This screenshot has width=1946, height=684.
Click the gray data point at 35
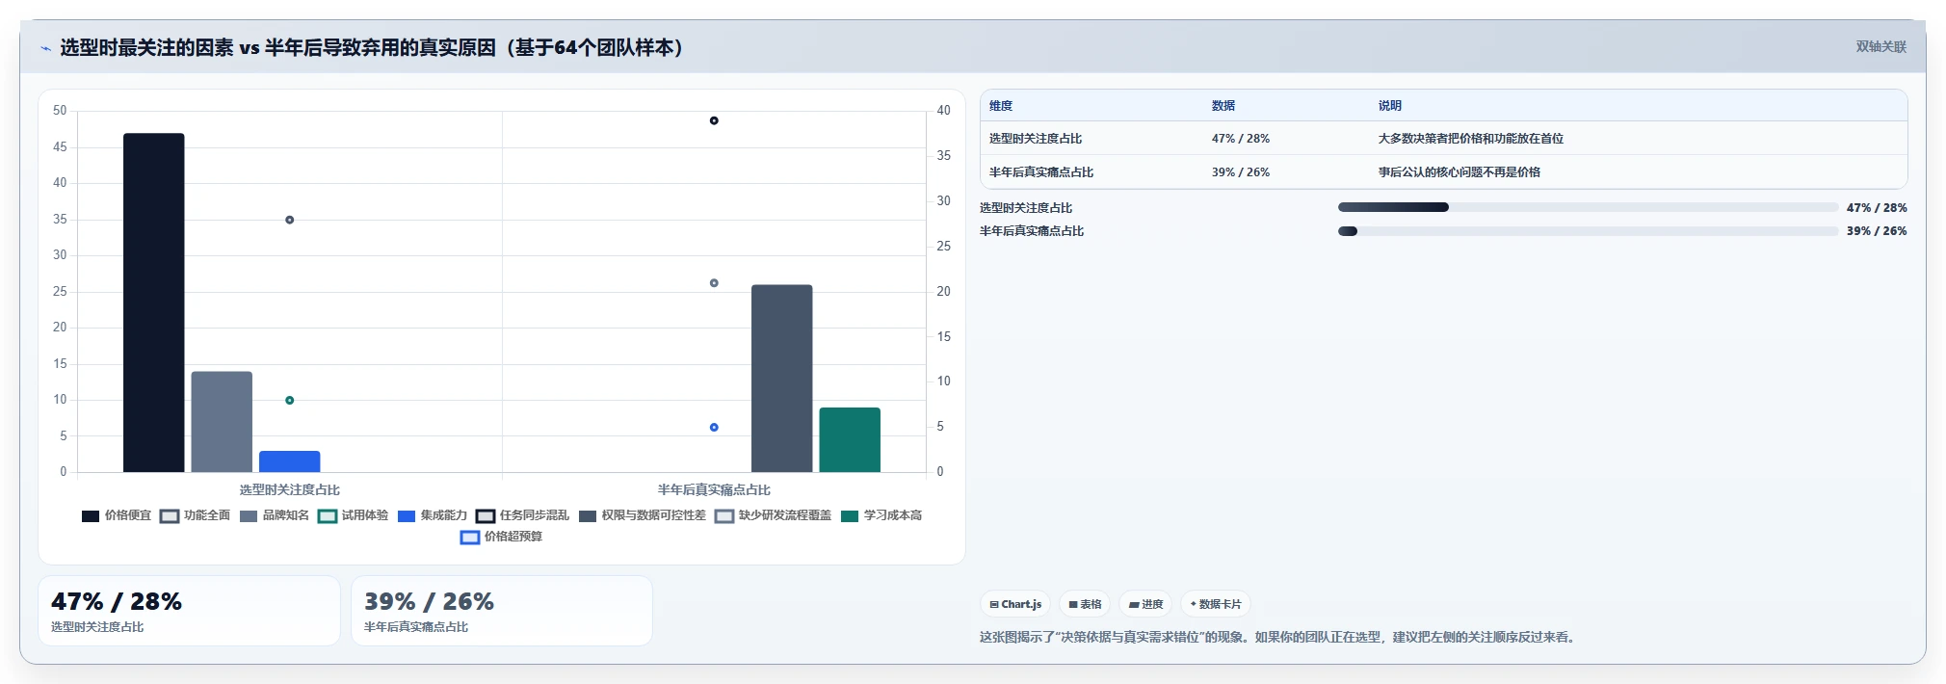click(289, 220)
